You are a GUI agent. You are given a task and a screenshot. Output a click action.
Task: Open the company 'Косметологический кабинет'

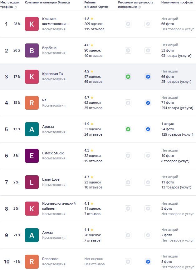(x=59, y=206)
